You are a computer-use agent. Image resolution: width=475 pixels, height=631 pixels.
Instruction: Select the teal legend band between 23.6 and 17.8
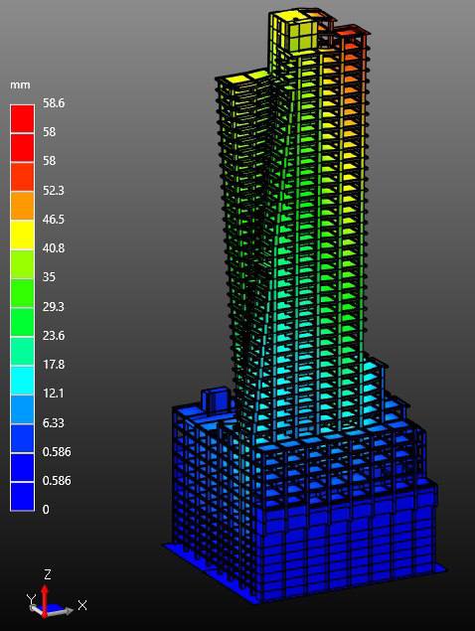pyautogui.click(x=22, y=351)
